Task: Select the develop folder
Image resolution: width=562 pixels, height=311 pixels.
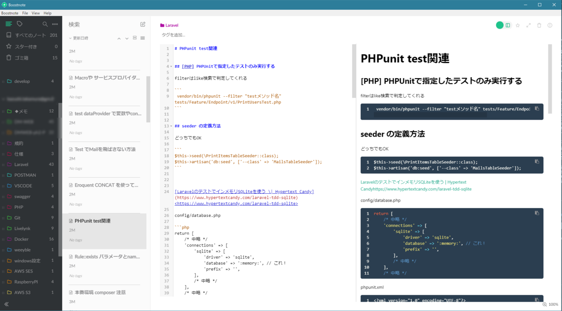Action: coord(31,81)
